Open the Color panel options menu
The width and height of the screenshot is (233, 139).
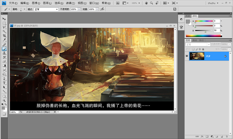pos(230,16)
